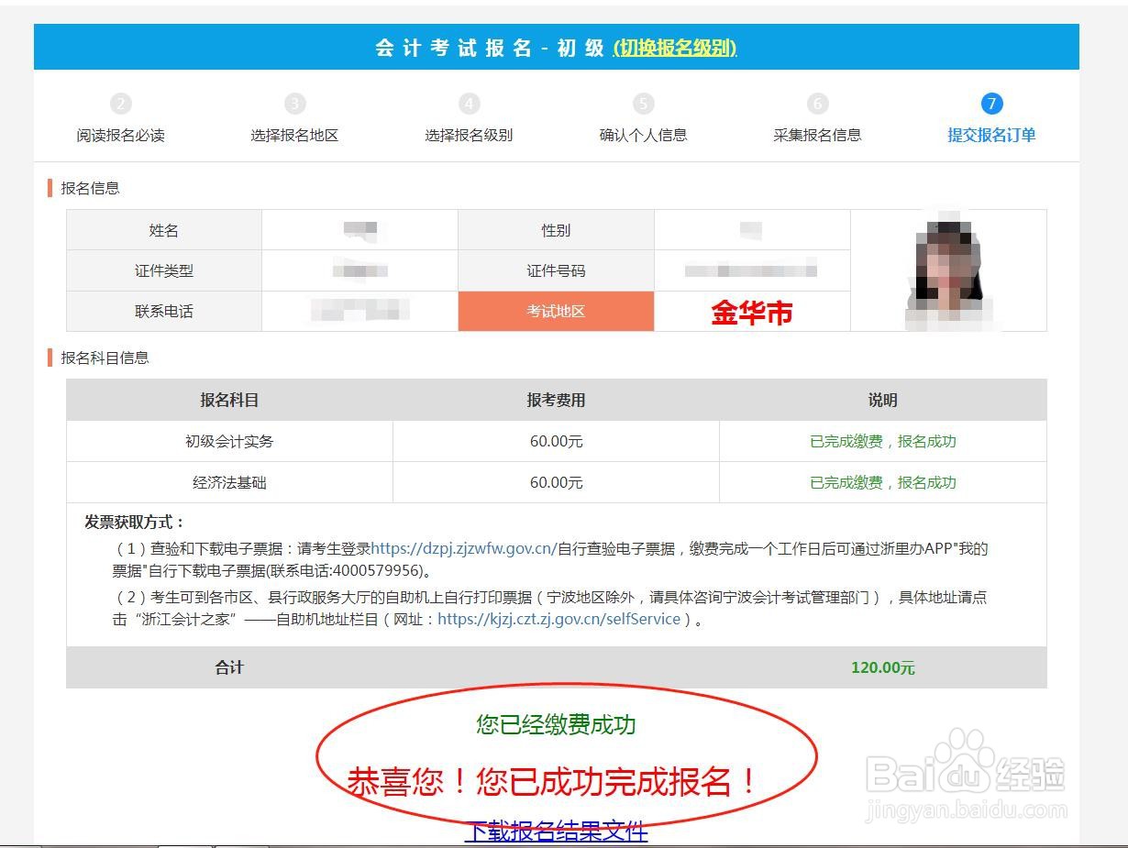Select the 经济法基础 subject row
Image resolution: width=1128 pixels, height=848 pixels.
[x=227, y=481]
